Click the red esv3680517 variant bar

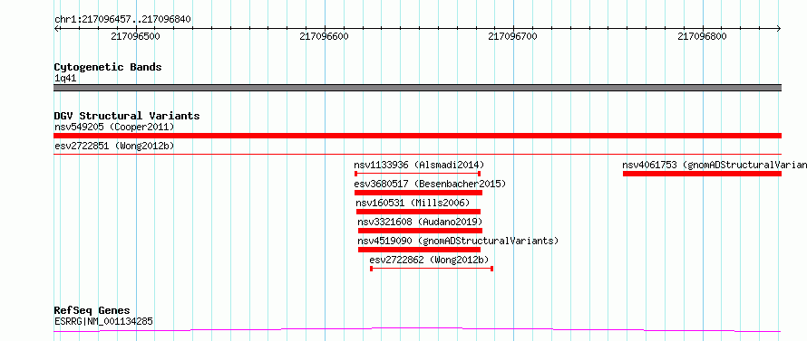coord(418,193)
